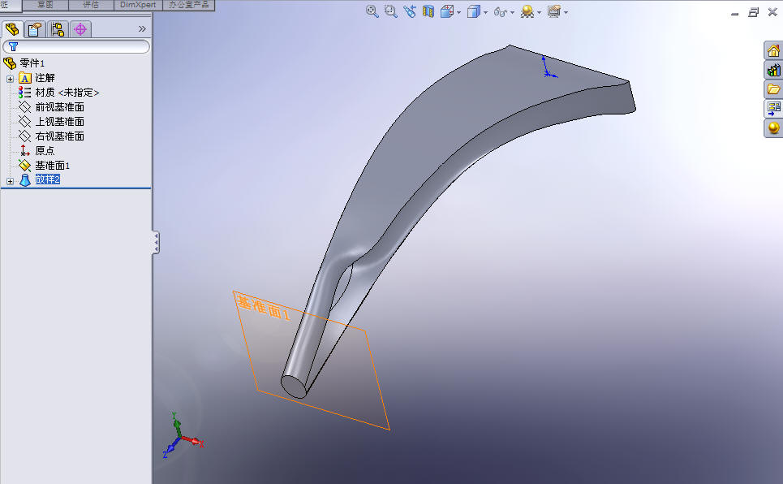
Task: Open the Display Style dropdown arrow
Action: (x=485, y=12)
